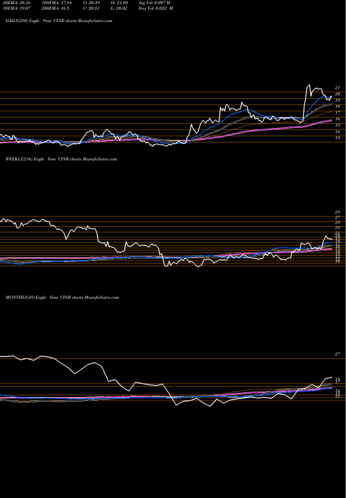Click the daily price line peak near 21
346x498 pixels.
coord(309,85)
